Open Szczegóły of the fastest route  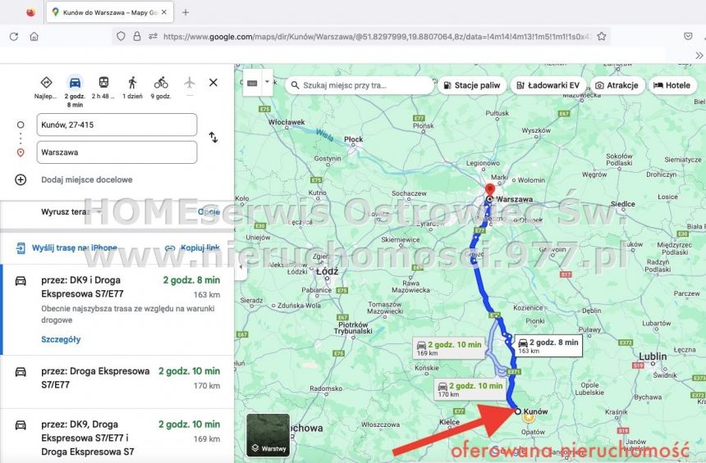coord(61,339)
